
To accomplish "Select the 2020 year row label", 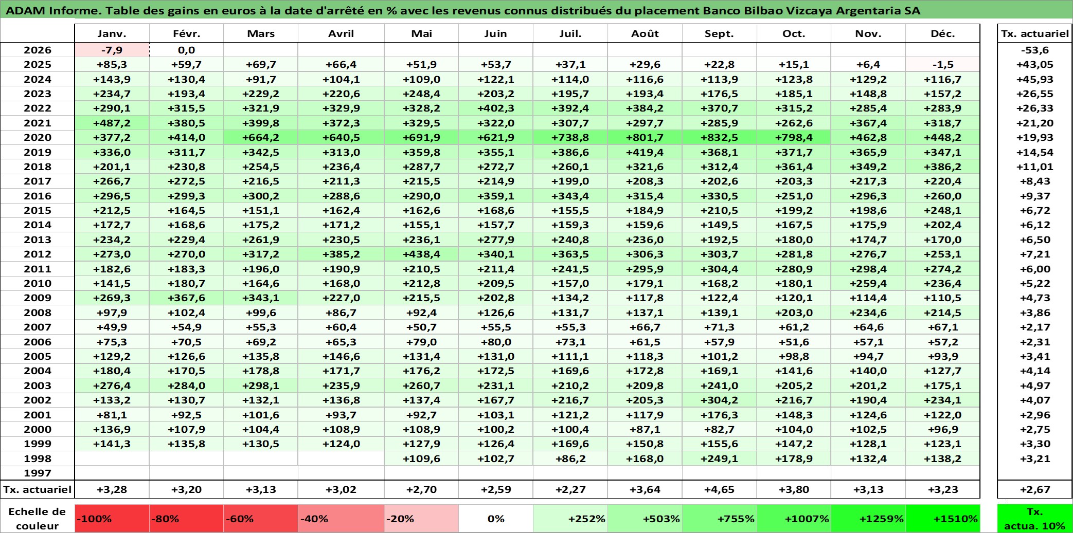I will coord(38,137).
